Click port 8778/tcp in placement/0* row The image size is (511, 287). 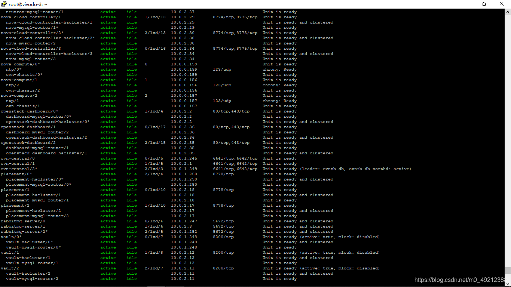tap(223, 174)
